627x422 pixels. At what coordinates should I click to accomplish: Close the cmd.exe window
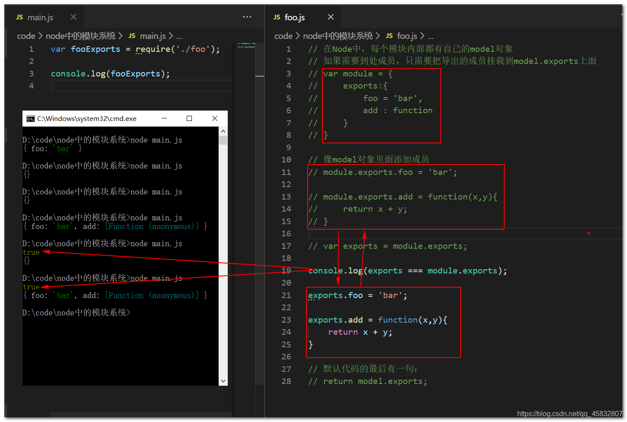(215, 118)
